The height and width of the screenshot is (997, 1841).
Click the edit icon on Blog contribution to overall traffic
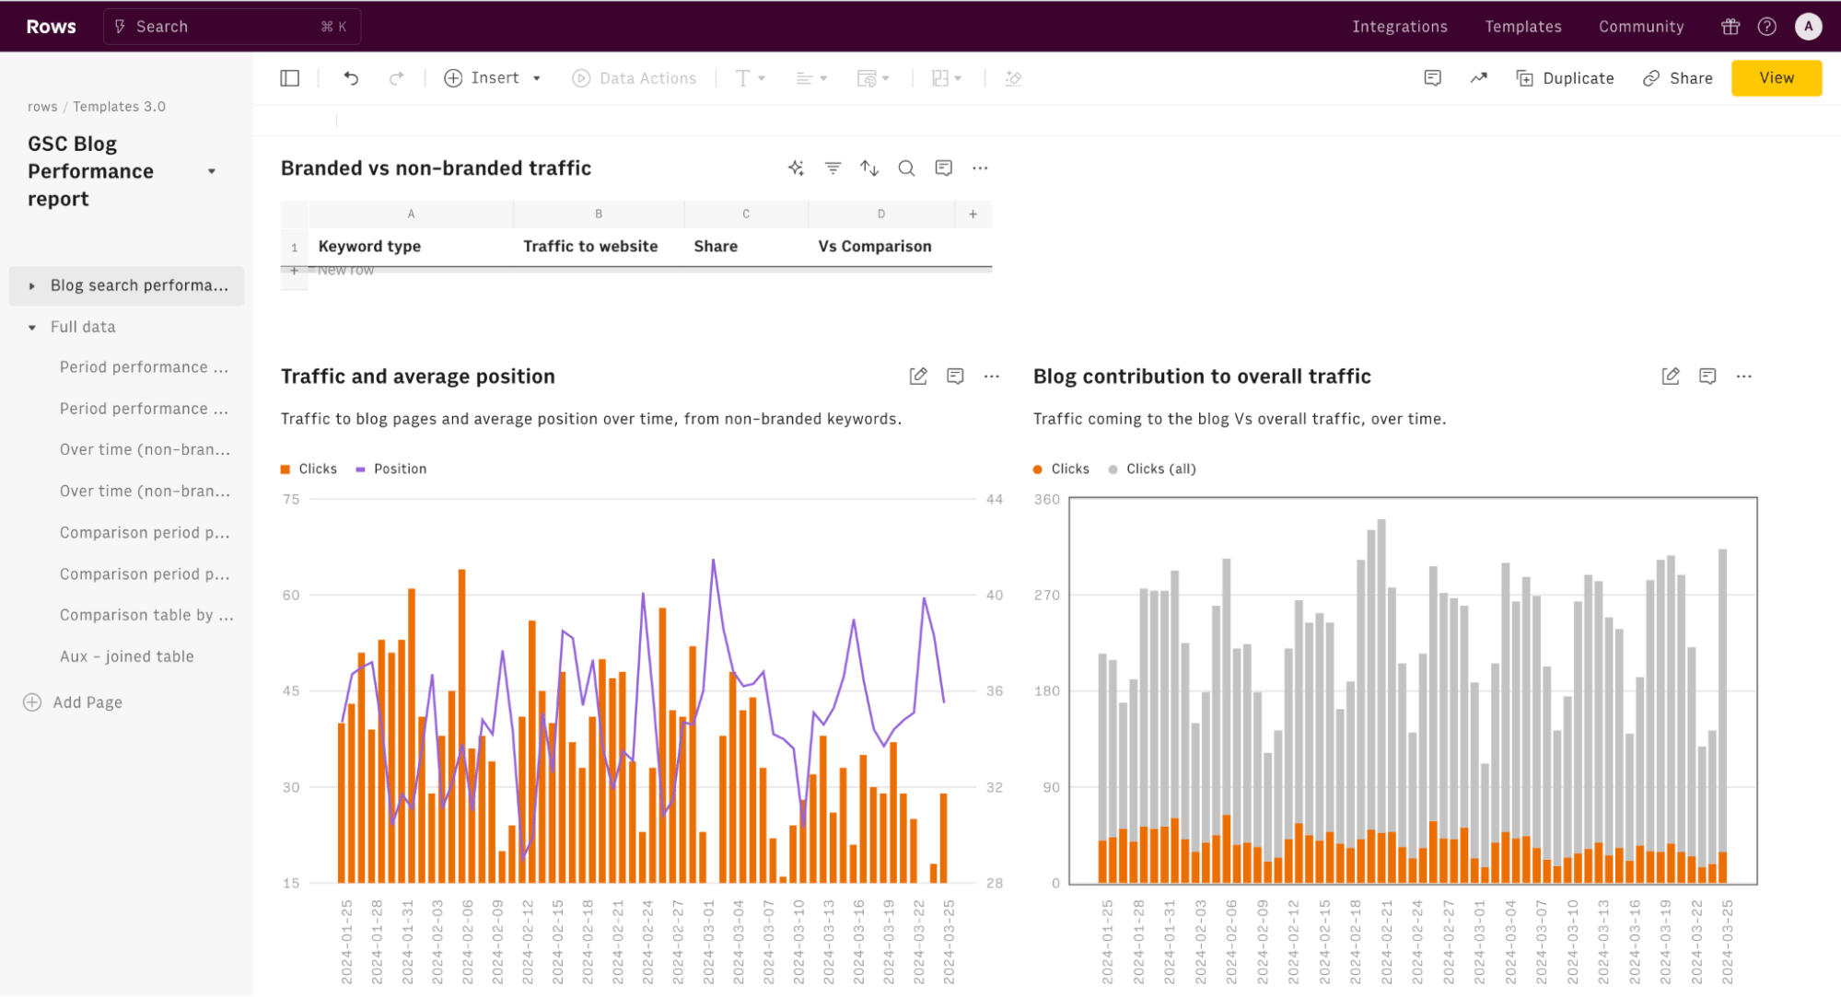[x=1671, y=377]
